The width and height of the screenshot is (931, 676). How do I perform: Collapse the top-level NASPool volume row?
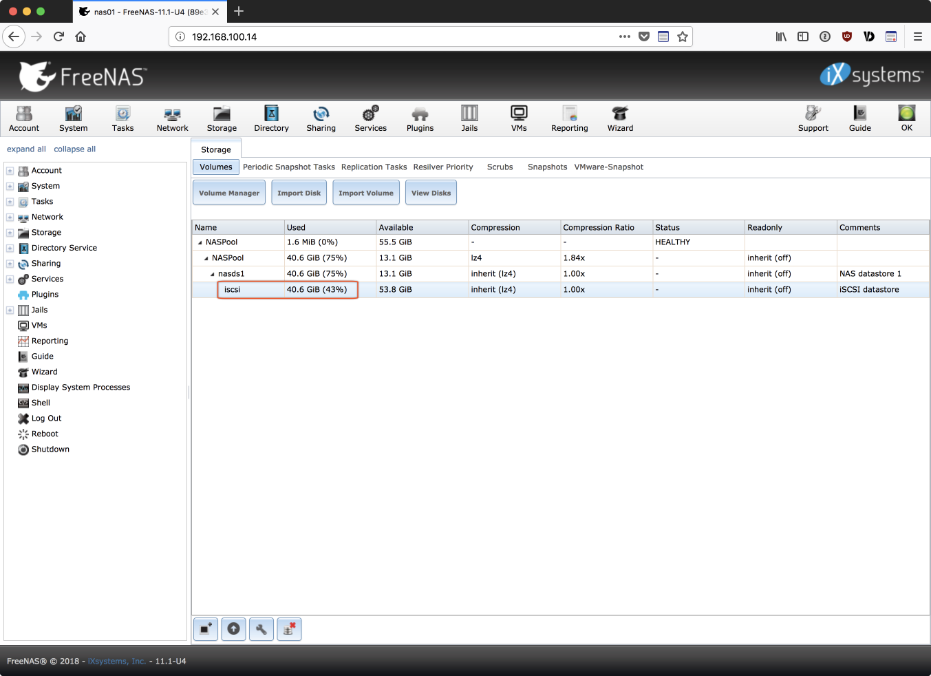click(200, 242)
